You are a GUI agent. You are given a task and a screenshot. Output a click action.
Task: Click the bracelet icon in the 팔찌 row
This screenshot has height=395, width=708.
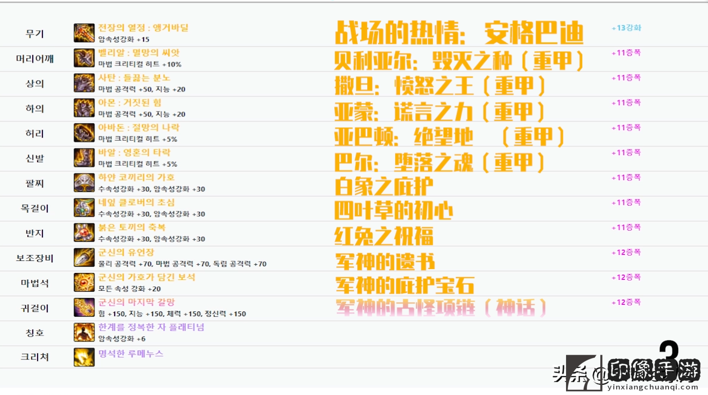click(x=84, y=183)
